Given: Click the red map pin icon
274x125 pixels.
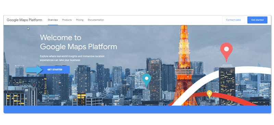Looking at the screenshot, I should tap(226, 52).
